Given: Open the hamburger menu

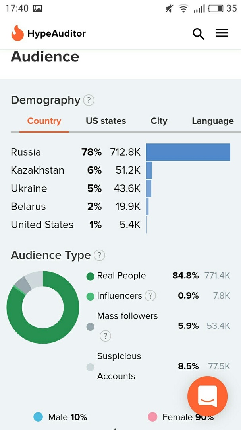Looking at the screenshot, I should [222, 33].
